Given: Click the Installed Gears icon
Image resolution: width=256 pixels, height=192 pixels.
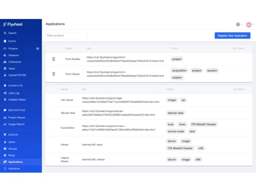Looking at the screenshot, I should (x=5, y=99).
